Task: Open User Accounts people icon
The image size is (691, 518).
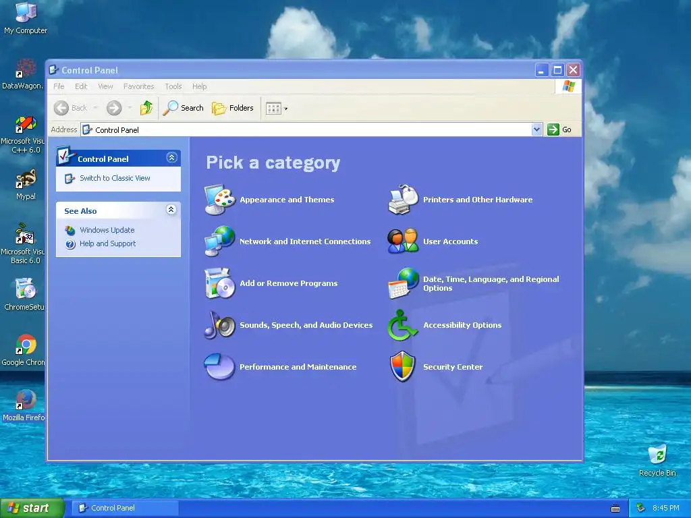Action: click(x=403, y=241)
